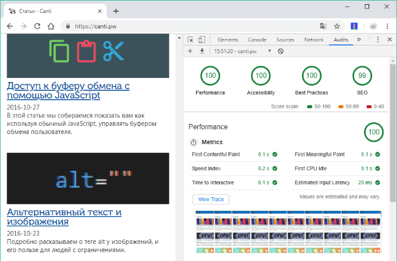
Task: Click the clipboard icons article image
Action: (x=88, y=56)
